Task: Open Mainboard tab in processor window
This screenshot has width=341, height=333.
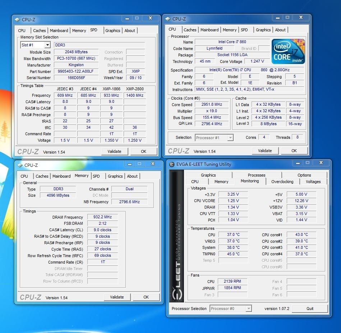Action: click(x=209, y=30)
